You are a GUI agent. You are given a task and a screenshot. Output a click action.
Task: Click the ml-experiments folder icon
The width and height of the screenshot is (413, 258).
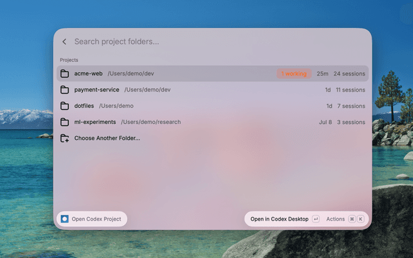tap(65, 122)
